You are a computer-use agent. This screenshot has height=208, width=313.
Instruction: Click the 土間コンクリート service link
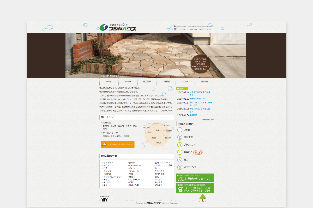(162, 163)
